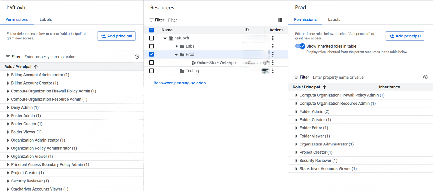Switch to Labels tab in Prod panel
The width and height of the screenshot is (433, 192).
click(334, 20)
